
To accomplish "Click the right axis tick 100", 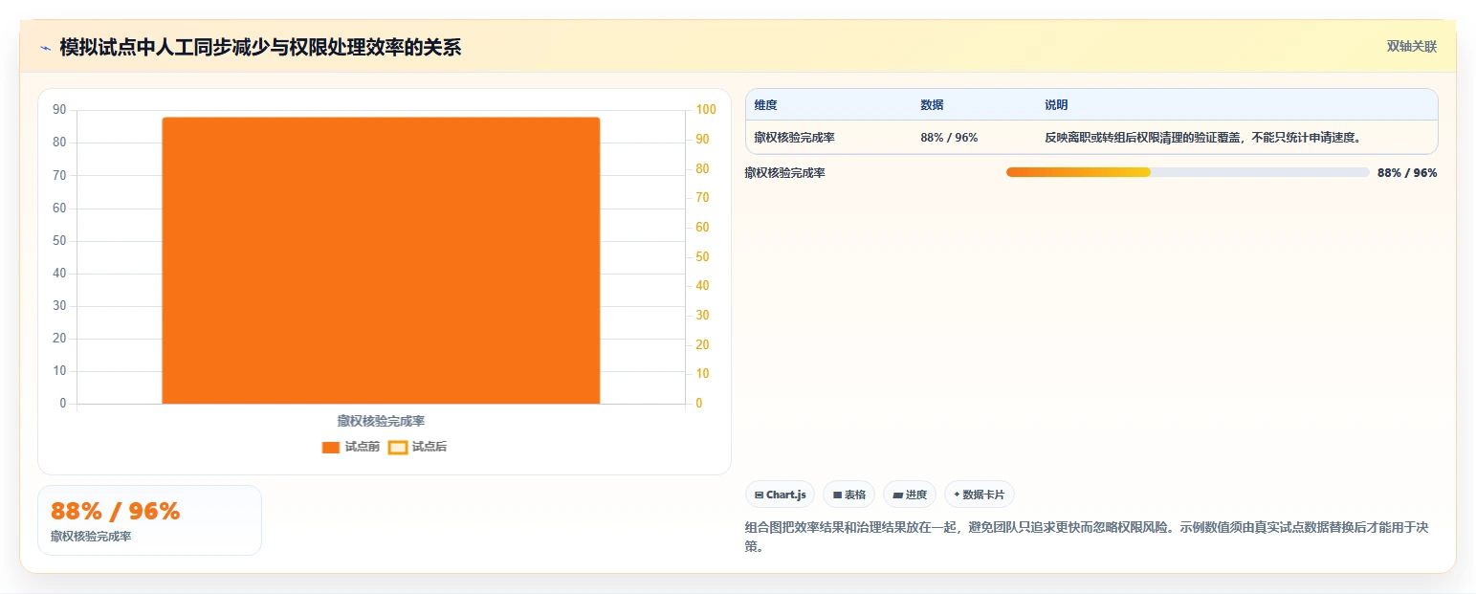I will (705, 110).
